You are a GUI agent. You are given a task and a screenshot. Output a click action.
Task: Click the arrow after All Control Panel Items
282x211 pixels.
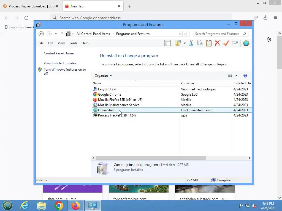pyautogui.click(x=113, y=34)
